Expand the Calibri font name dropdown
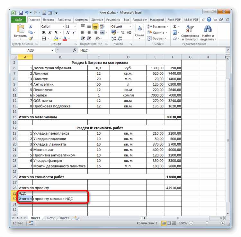 63,26
